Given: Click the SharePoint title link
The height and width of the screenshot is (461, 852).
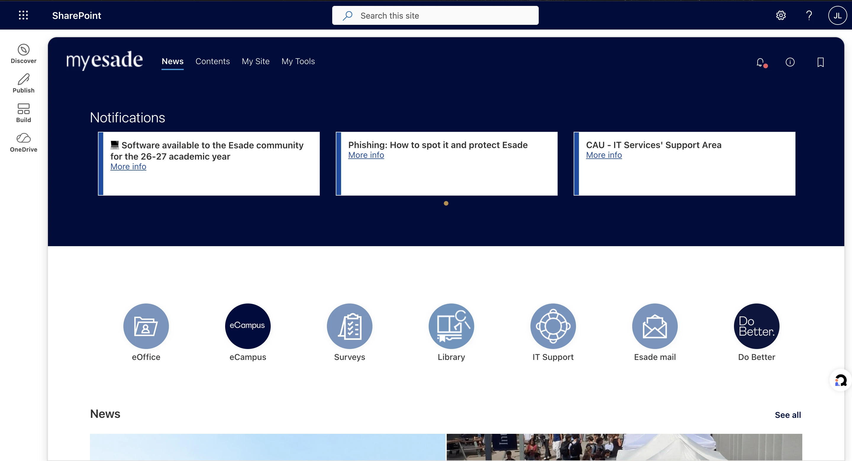Looking at the screenshot, I should point(76,16).
